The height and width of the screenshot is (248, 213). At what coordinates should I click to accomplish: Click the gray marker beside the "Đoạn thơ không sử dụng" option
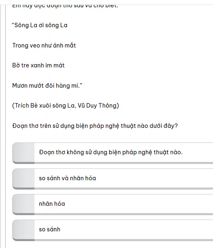[24, 153]
